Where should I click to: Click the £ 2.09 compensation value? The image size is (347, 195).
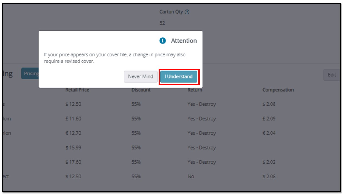(269, 119)
